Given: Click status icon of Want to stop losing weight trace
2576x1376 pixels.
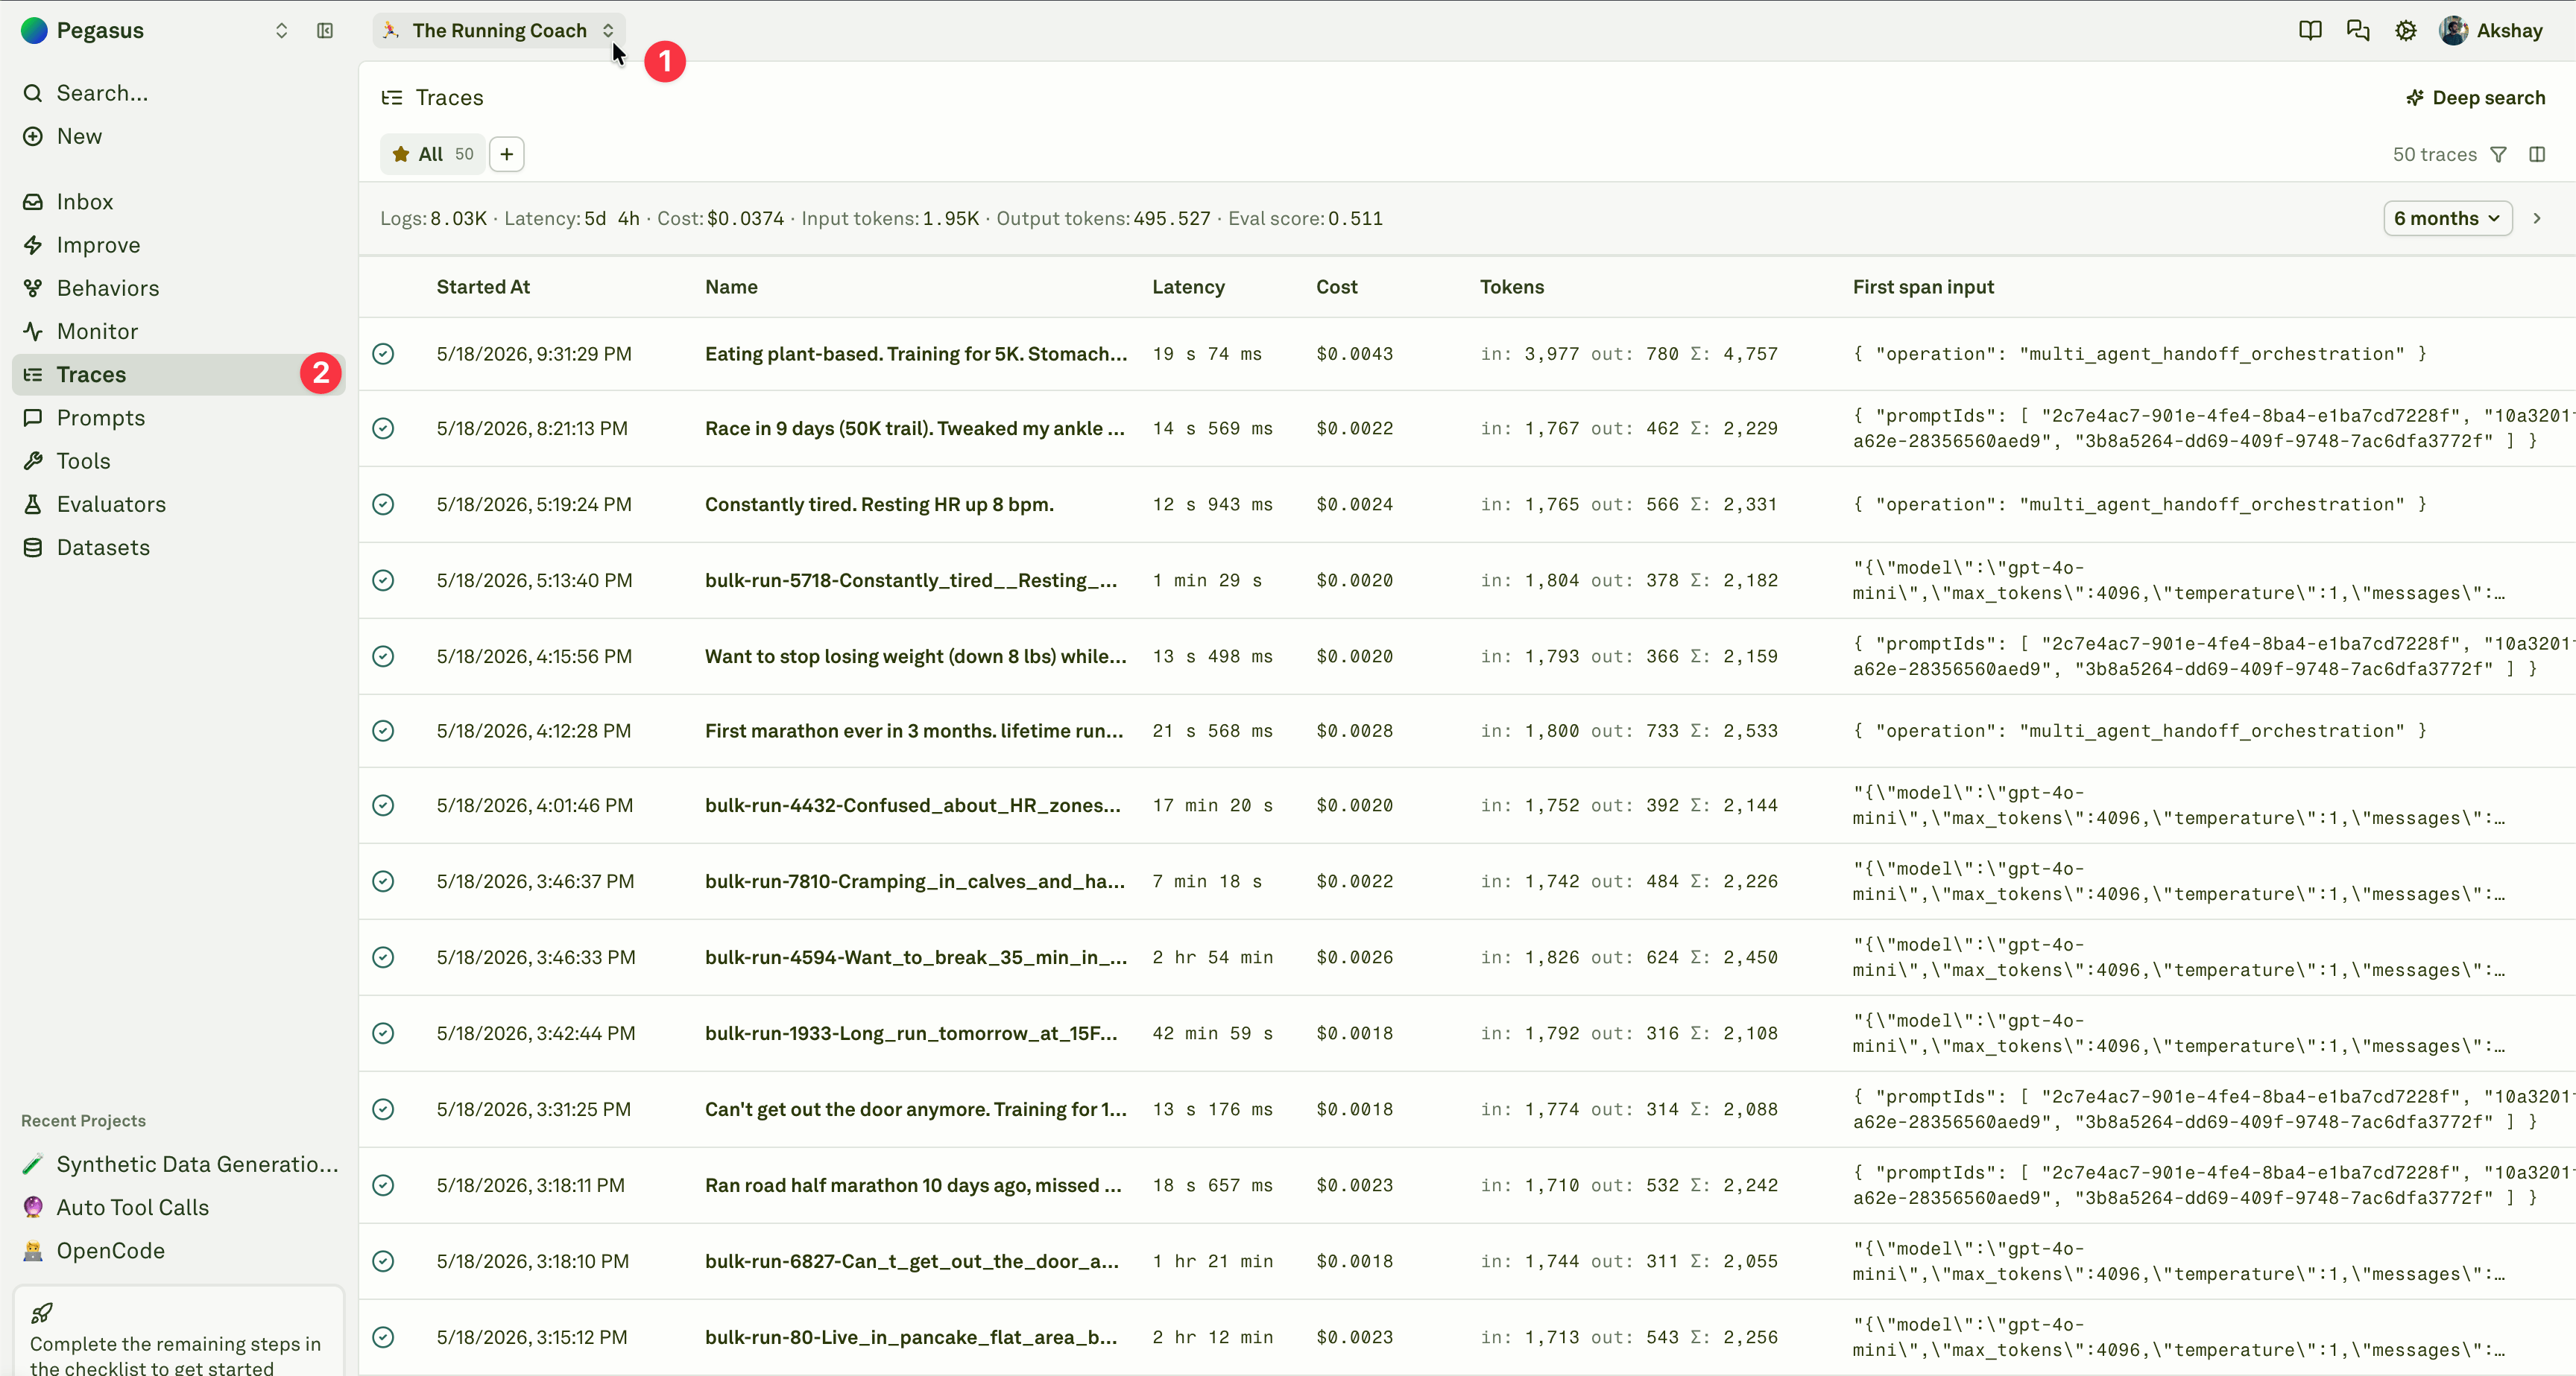Looking at the screenshot, I should [x=383, y=656].
